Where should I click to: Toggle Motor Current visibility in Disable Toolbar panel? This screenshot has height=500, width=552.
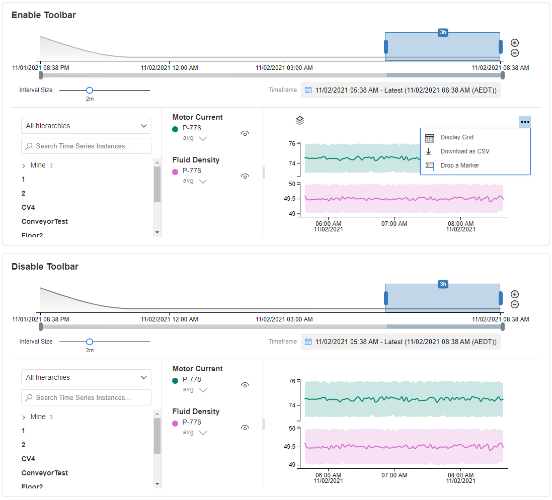[x=245, y=385]
